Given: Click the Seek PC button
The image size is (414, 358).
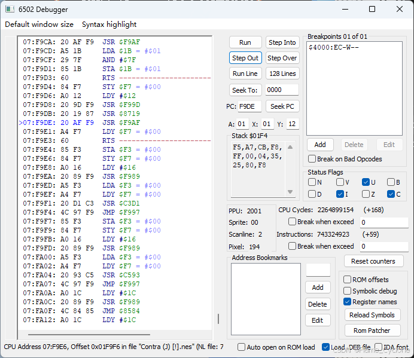Looking at the screenshot, I should 282,106.
